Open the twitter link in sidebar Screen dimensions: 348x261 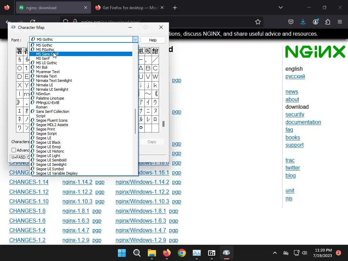pos(293,168)
